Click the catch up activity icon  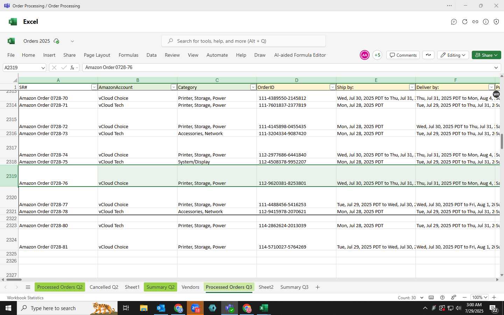[428, 55]
